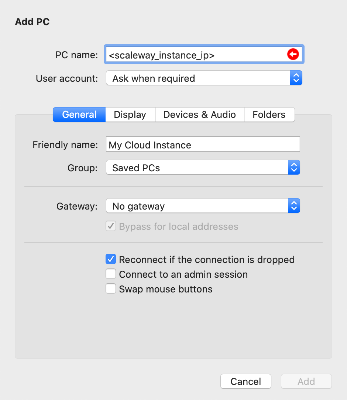Switch to the Display tab

point(130,115)
